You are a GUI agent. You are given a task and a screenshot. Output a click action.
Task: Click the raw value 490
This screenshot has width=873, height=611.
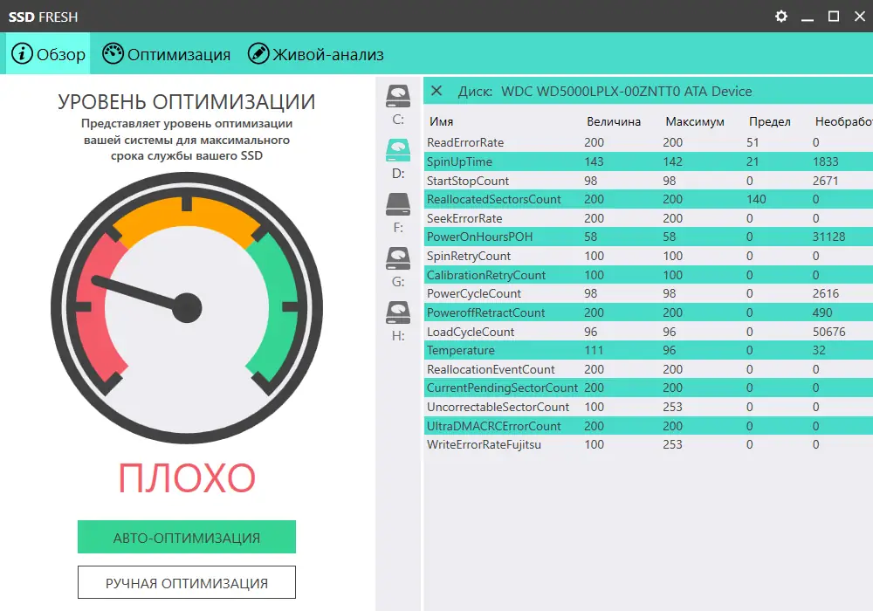click(x=822, y=312)
